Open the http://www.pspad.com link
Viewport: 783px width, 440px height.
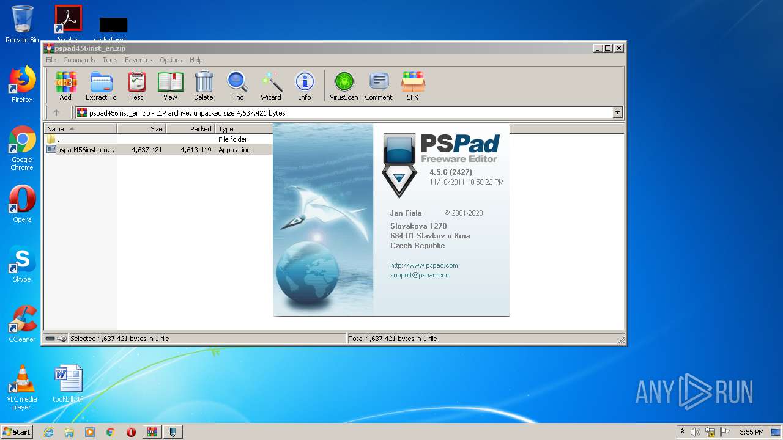click(x=424, y=265)
